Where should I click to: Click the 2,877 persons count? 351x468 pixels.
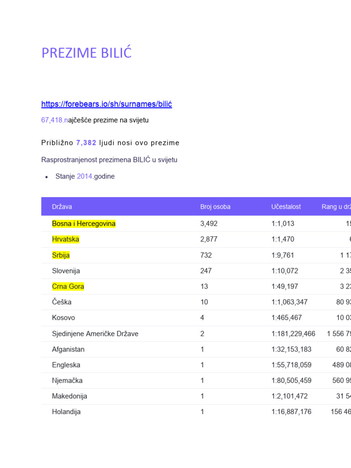tap(209, 239)
